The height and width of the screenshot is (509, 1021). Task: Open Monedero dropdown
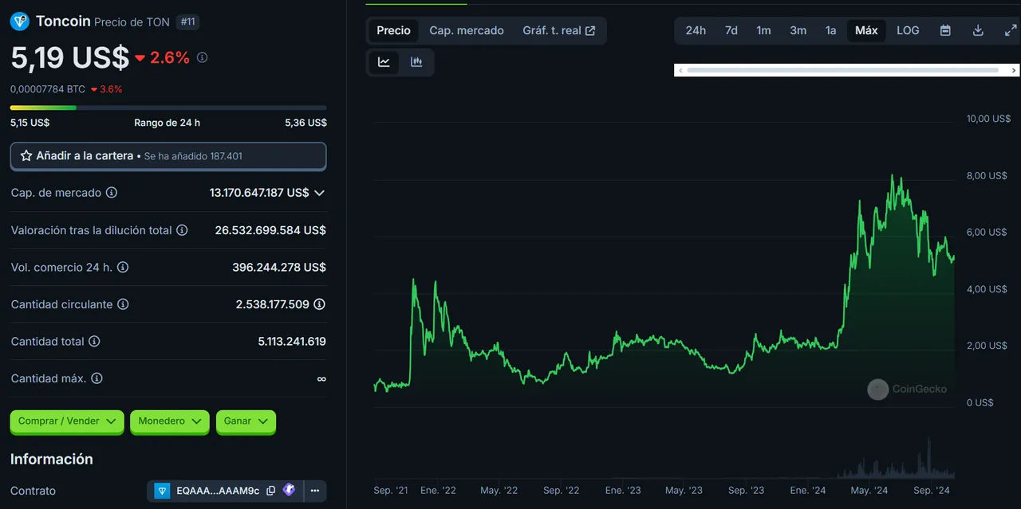[x=170, y=421]
